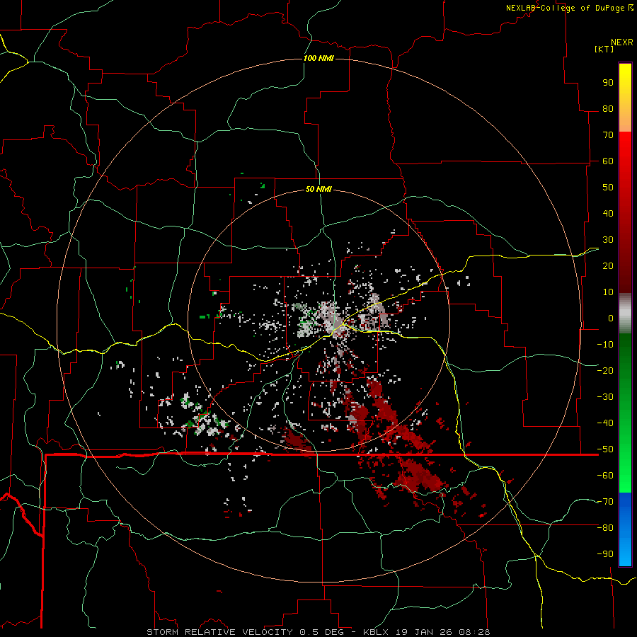Click the 60 value on the velocity scale
Viewport: 637px width, 637px height.
[608, 161]
